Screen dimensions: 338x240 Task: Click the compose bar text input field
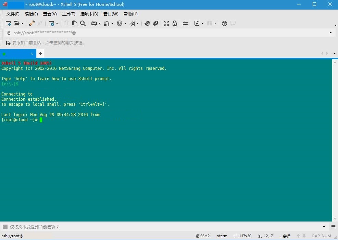(165, 227)
